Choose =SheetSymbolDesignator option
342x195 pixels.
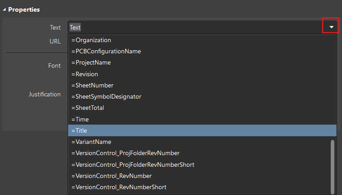pyautogui.click(x=202, y=96)
